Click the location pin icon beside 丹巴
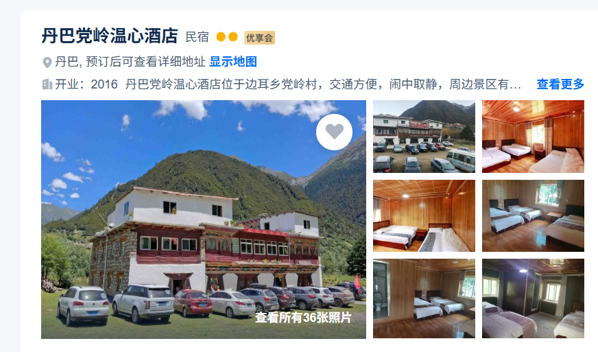This screenshot has width=598, height=352. coord(47,62)
